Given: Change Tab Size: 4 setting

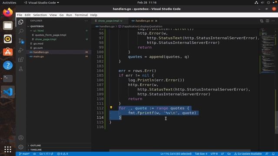Looking at the screenshot, I should pos(201,154).
